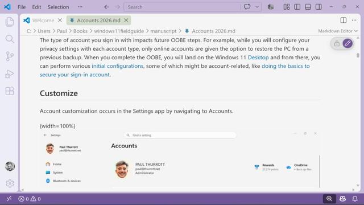The width and height of the screenshot is (364, 205).
Task: Open the Users breadcrumb
Action: click(x=44, y=31)
